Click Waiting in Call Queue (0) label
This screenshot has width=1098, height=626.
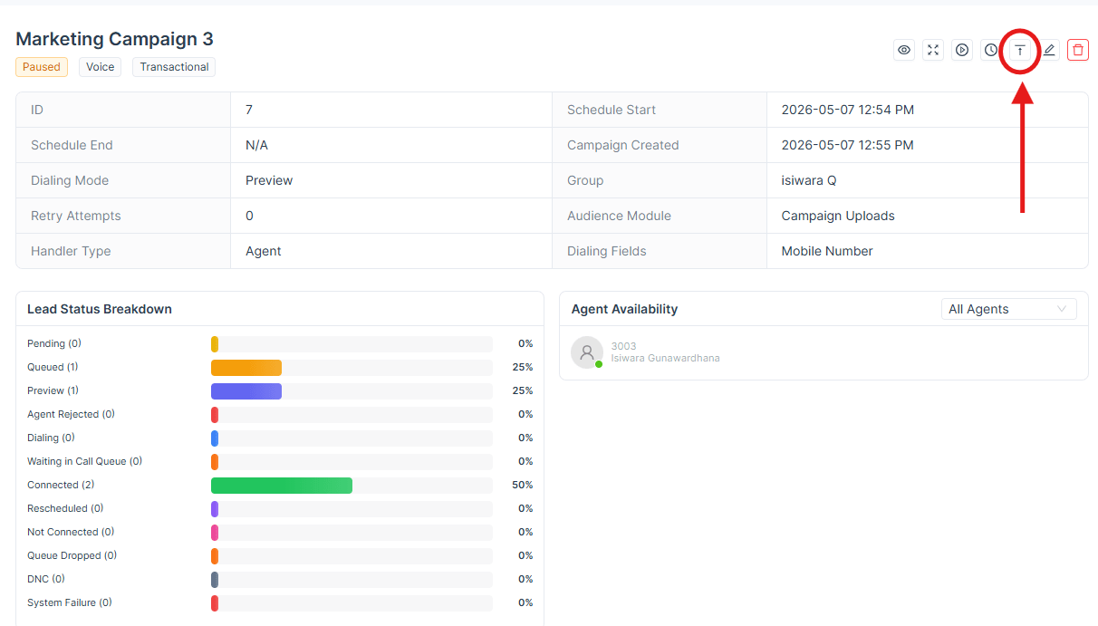tap(84, 461)
